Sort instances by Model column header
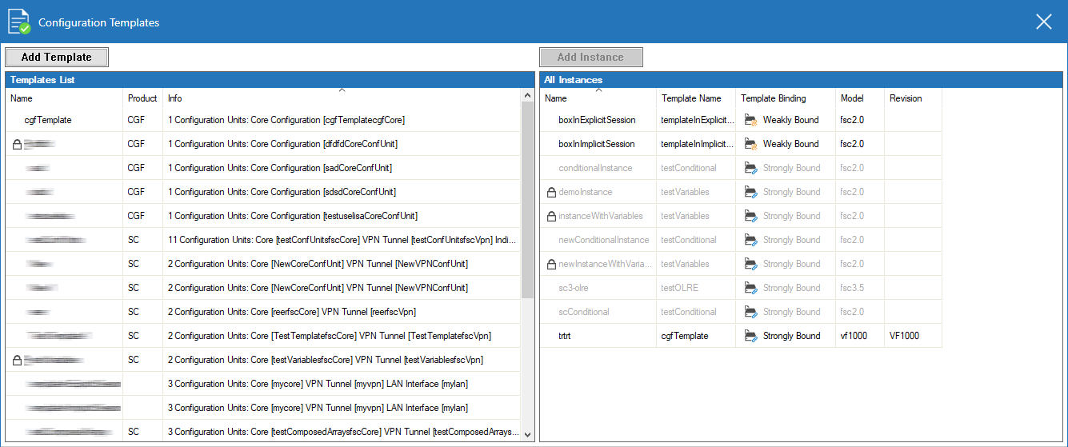Screen dimensions: 1068x447 [860, 98]
